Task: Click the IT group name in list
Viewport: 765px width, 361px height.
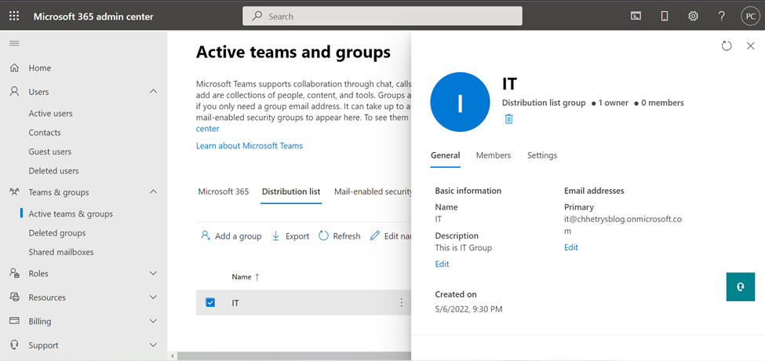Action: (235, 303)
